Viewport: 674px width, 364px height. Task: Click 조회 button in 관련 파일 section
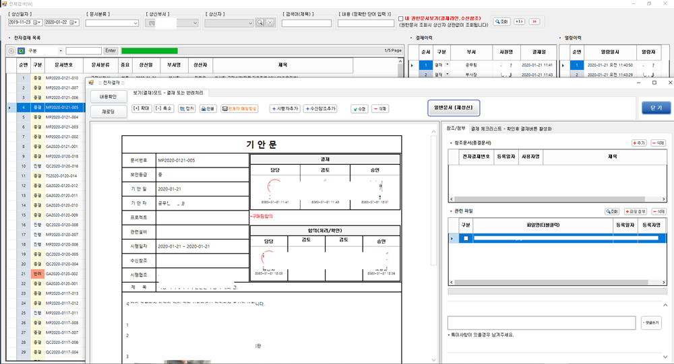click(x=612, y=212)
